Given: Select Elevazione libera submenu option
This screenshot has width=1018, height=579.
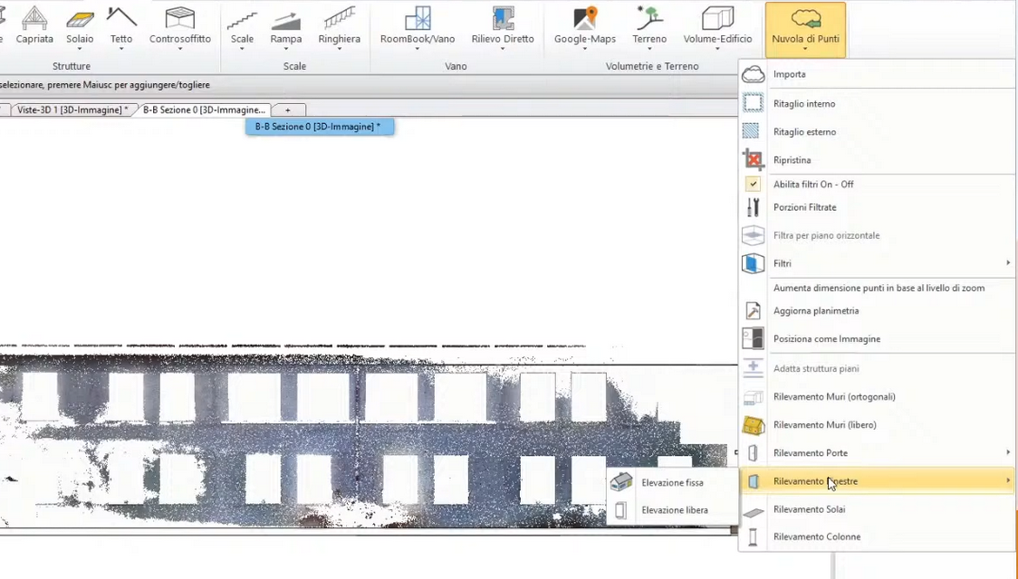Looking at the screenshot, I should pyautogui.click(x=673, y=510).
